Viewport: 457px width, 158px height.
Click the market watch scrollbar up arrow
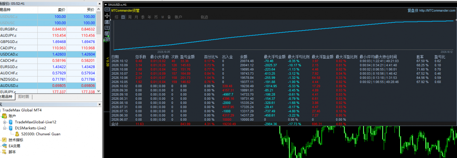point(99,9)
